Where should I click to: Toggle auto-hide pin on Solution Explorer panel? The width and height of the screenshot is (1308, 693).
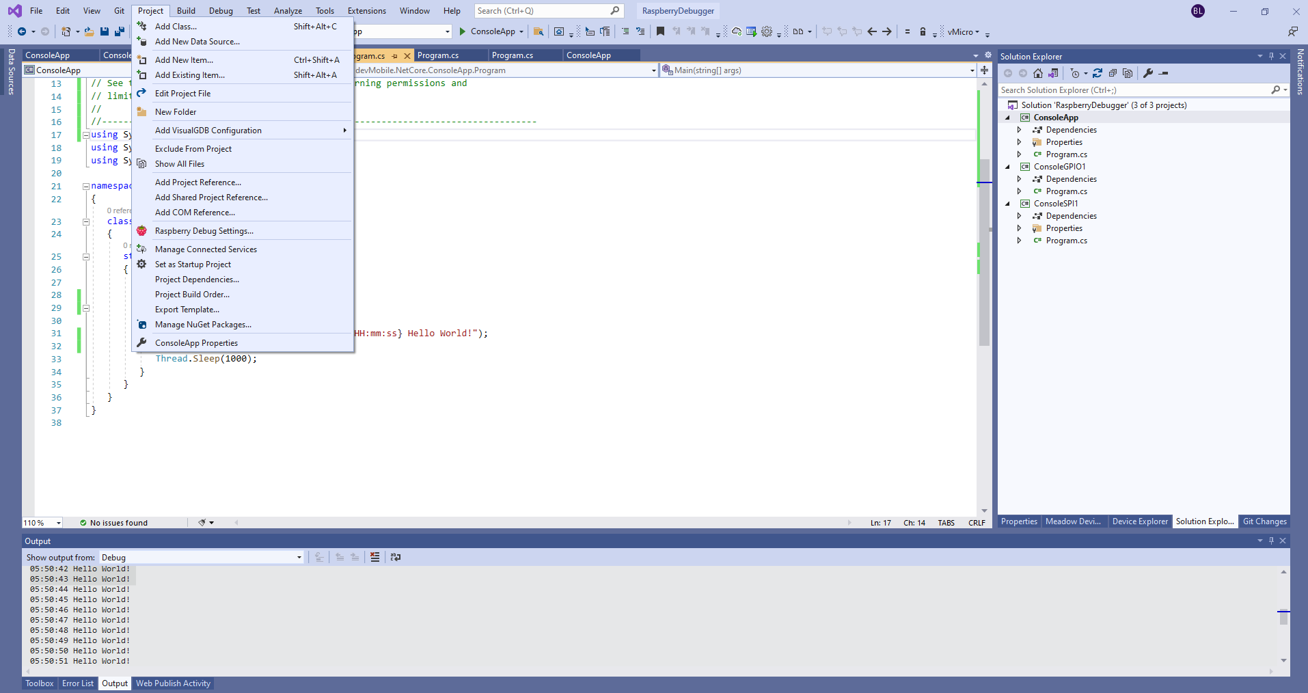pyautogui.click(x=1271, y=56)
